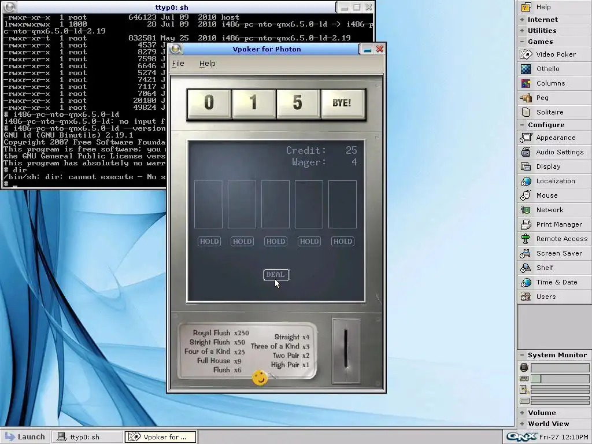Open Print Manager

coord(554,224)
